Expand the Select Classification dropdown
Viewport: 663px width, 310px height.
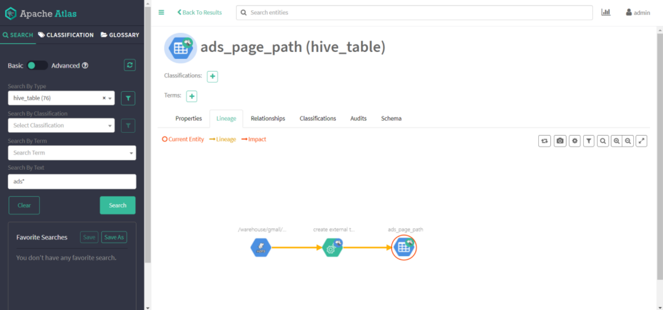coord(61,126)
